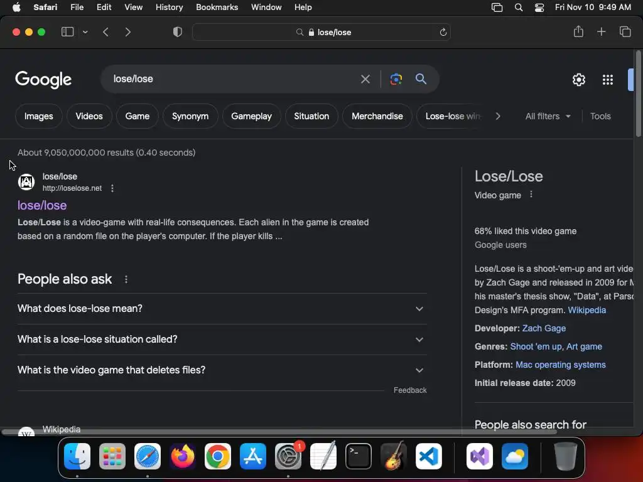Reload the page with refresh icon
The image size is (643, 482).
[443, 32]
